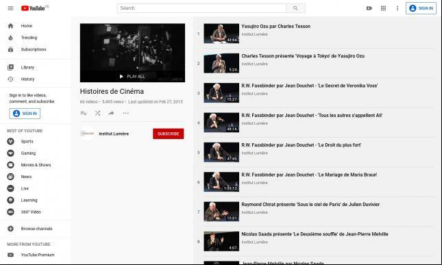Open the create video camera icon
The height and width of the screenshot is (265, 442).
pyautogui.click(x=369, y=8)
